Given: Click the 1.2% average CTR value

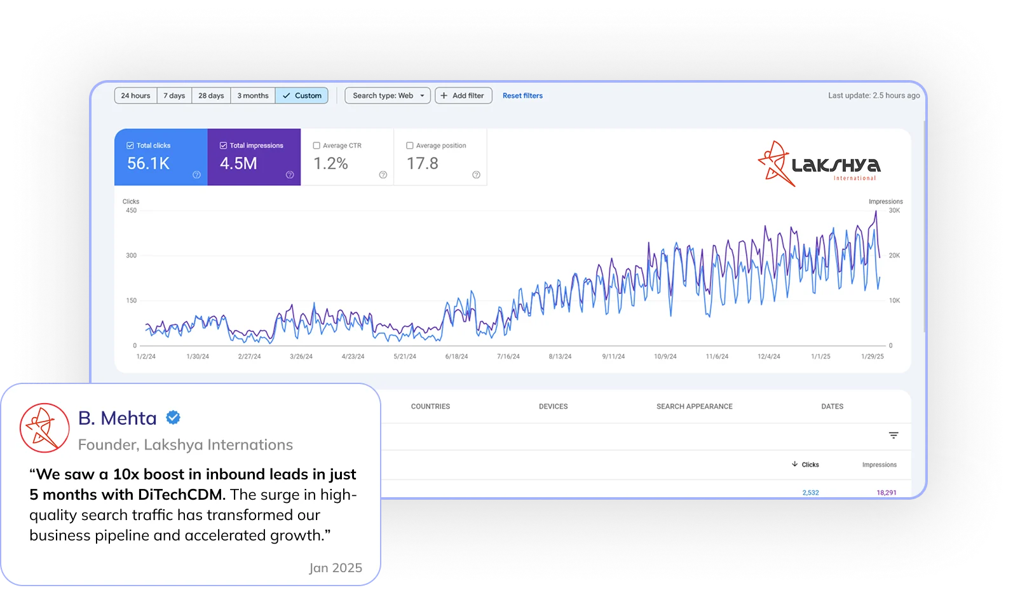Looking at the screenshot, I should coord(330,164).
